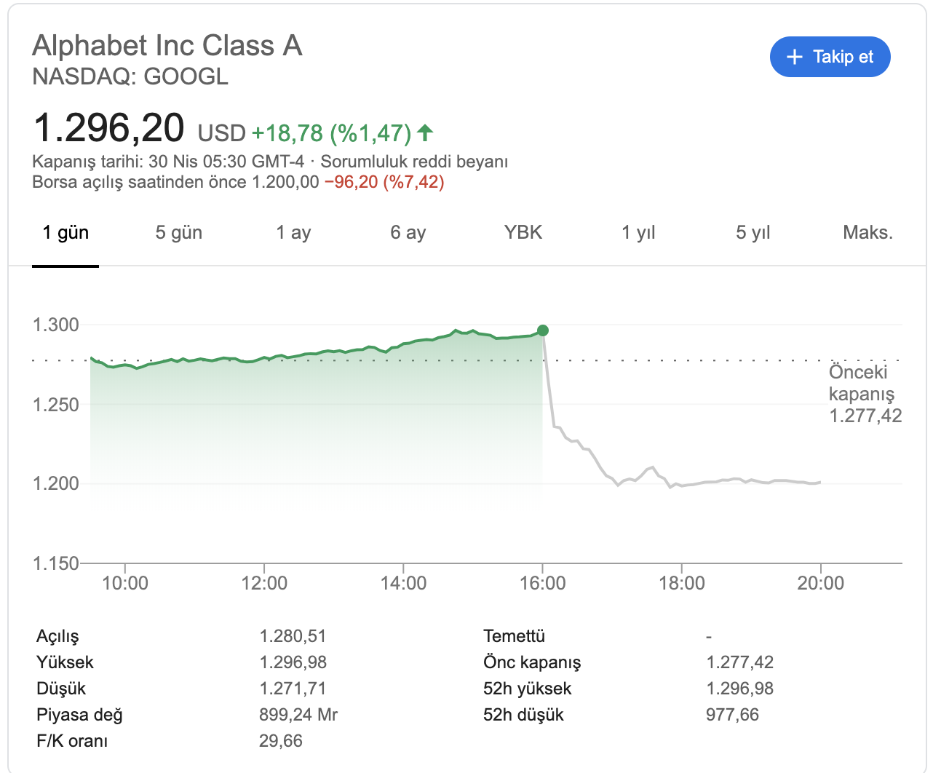
Task: Show the YBK year-to-date chart
Action: click(523, 233)
